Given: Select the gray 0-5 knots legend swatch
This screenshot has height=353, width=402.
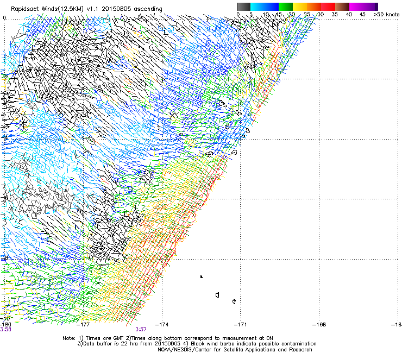Looking at the screenshot, I should coord(243,7).
